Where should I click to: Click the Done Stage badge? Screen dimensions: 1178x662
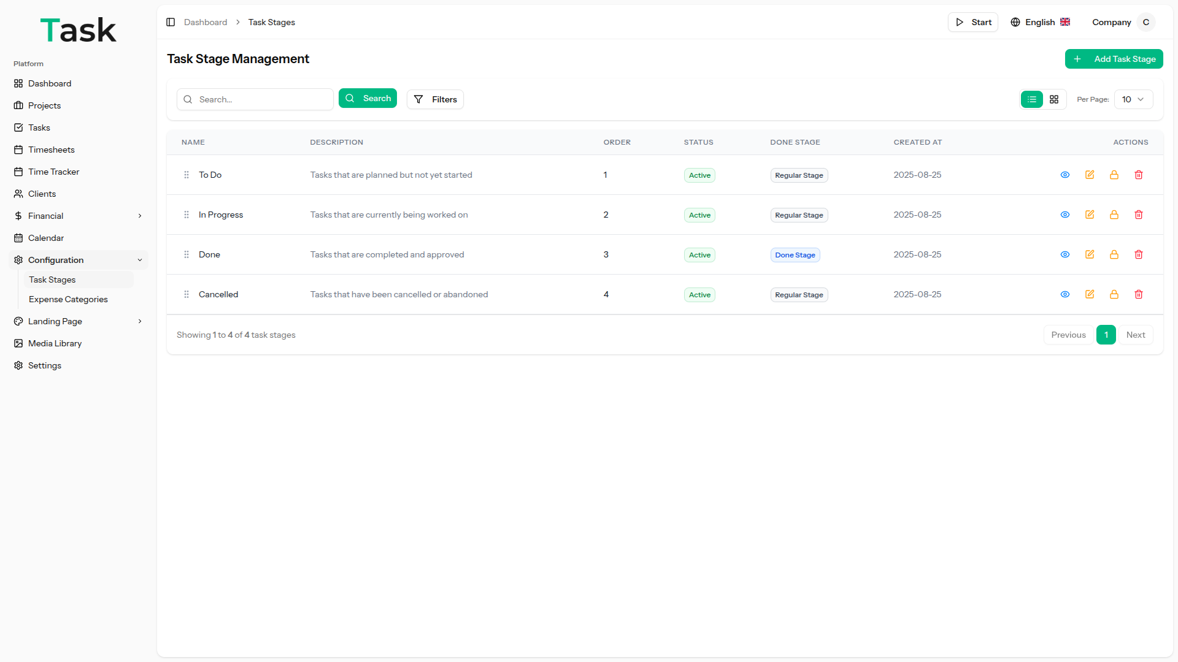(x=795, y=255)
